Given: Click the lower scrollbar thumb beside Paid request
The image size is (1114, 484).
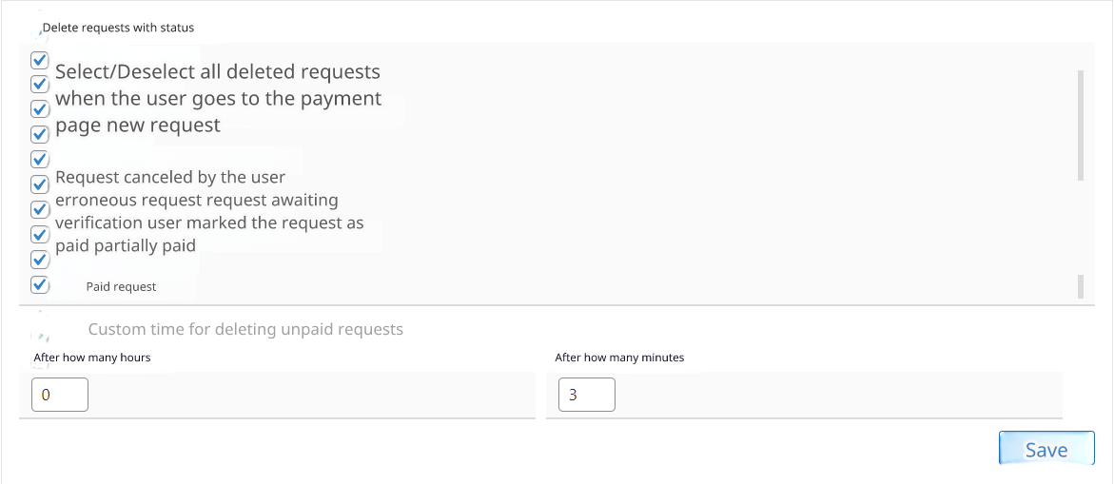Looking at the screenshot, I should point(1080,286).
